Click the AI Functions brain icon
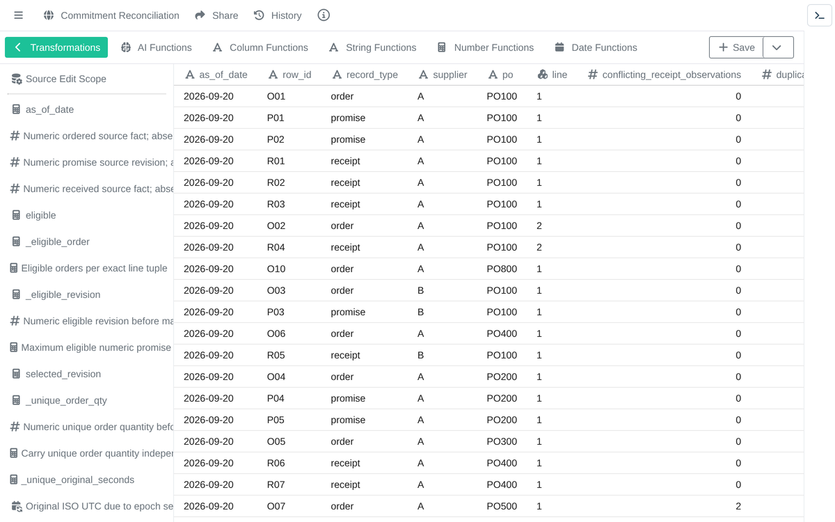Image resolution: width=835 pixels, height=522 pixels. [x=126, y=47]
